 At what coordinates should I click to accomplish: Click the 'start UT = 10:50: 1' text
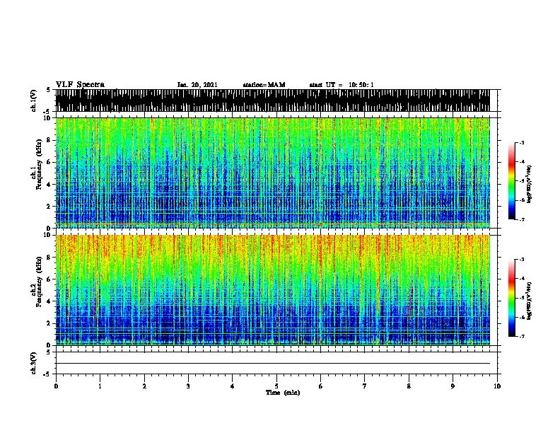click(x=342, y=85)
